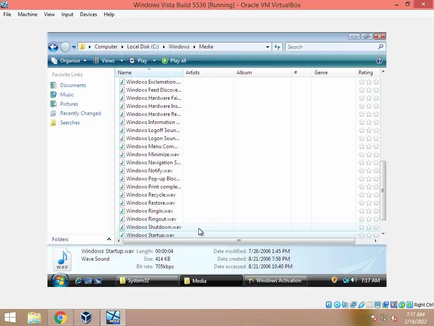The width and height of the screenshot is (434, 326).
Task: Sort by the Genre column header
Action: (334, 72)
